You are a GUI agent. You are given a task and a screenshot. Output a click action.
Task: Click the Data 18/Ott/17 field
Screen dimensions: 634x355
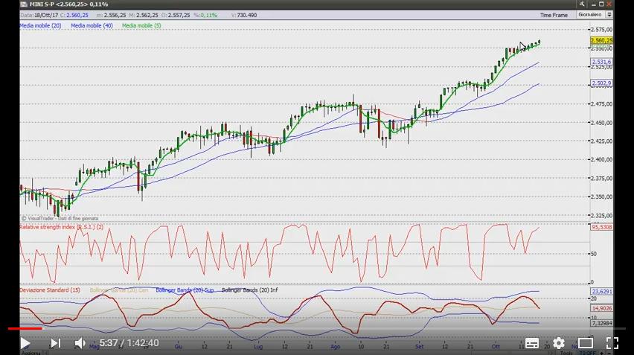[39, 15]
